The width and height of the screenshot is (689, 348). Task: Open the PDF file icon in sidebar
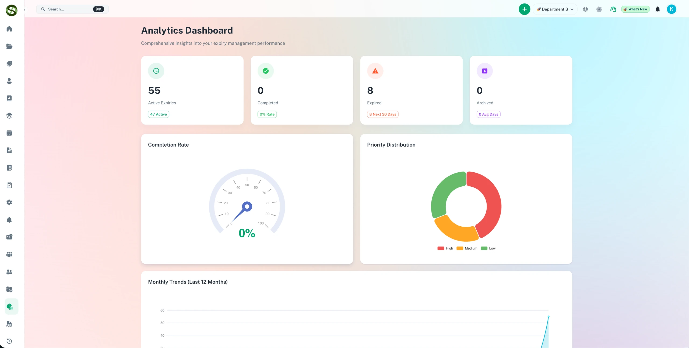coord(9,324)
